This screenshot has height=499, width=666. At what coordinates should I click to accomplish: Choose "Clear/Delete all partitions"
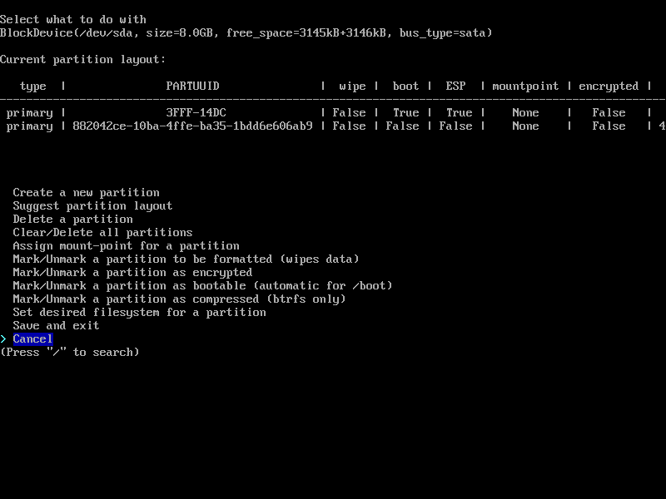(x=102, y=233)
